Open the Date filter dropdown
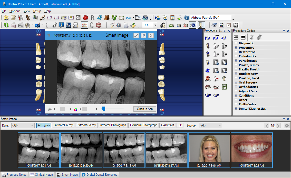Screen dimensions: 291x178 click(23, 125)
